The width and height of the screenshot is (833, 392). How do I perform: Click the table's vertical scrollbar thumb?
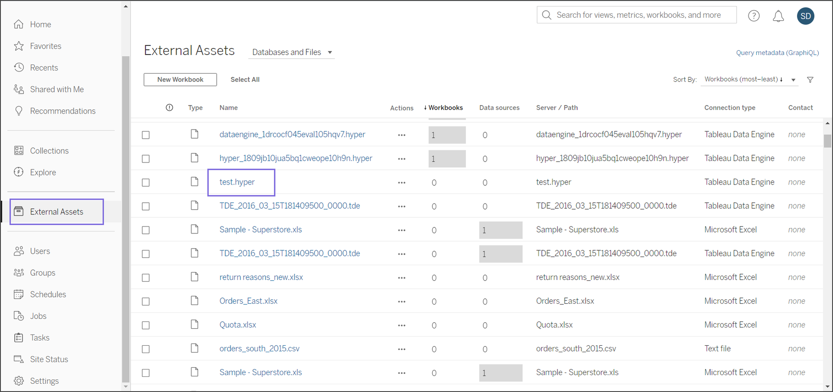(x=827, y=141)
